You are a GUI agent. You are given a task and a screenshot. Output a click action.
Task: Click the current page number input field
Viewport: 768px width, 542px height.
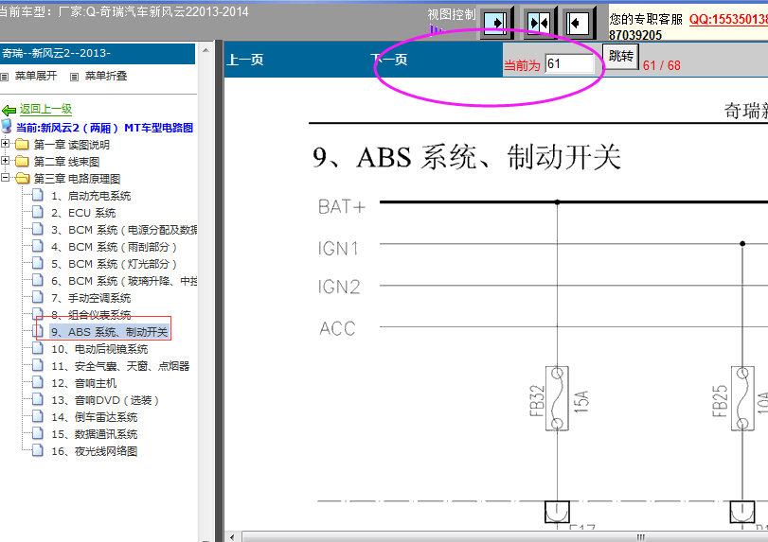tap(570, 63)
